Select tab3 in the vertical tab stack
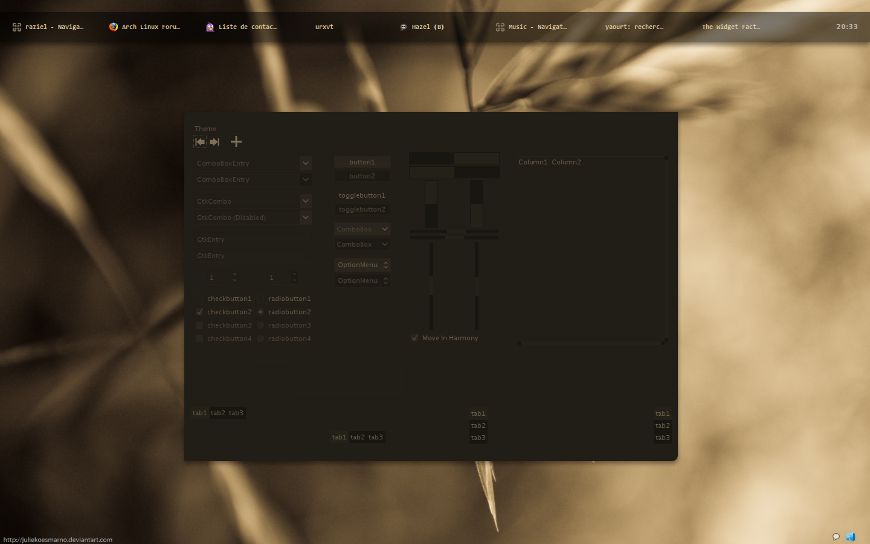870x544 pixels. (x=478, y=437)
